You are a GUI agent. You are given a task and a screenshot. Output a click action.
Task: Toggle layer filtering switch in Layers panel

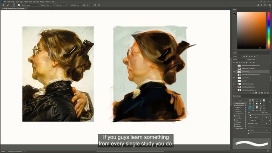point(257,56)
